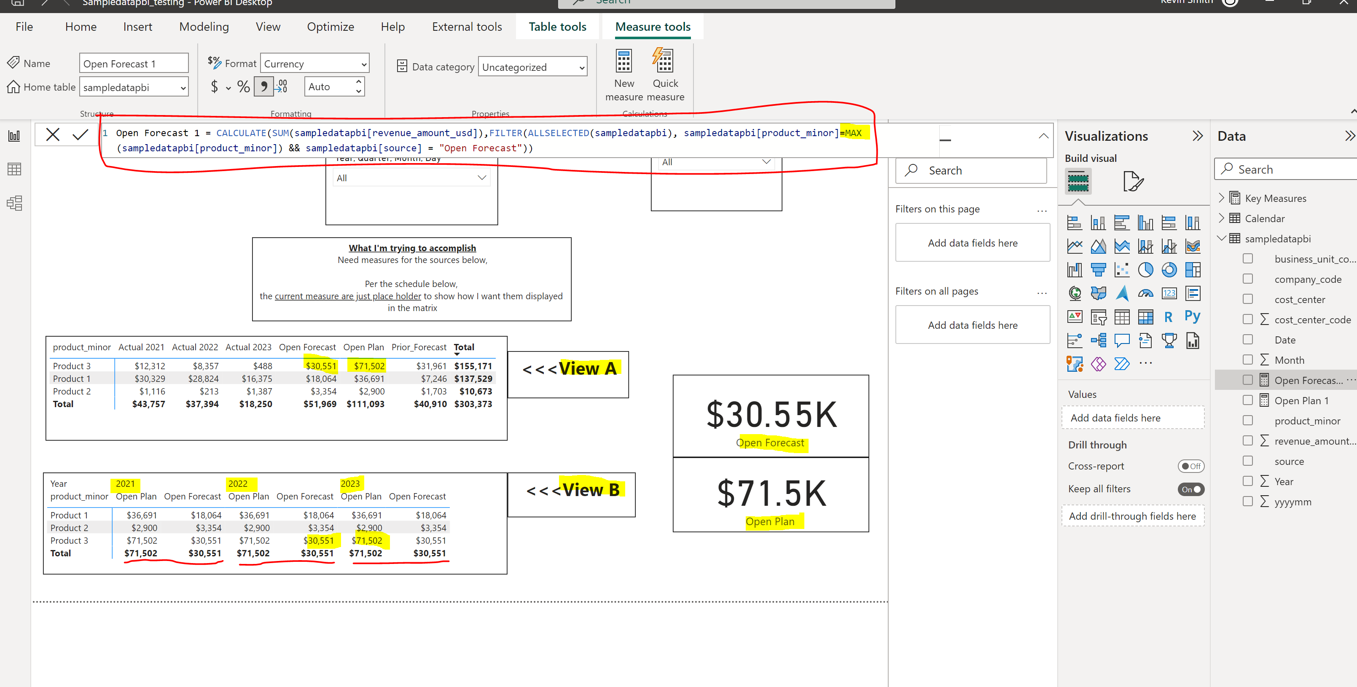Expand the Key Measures table

click(1221, 198)
